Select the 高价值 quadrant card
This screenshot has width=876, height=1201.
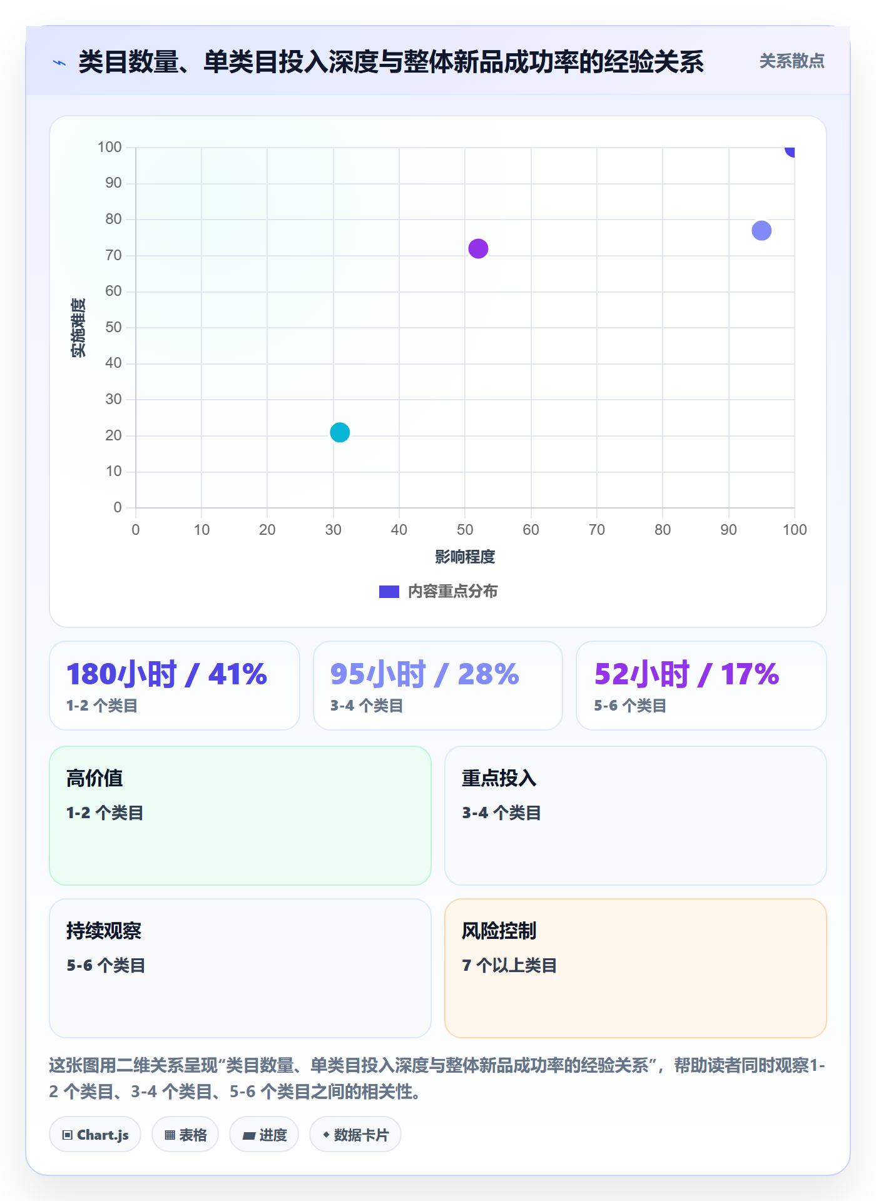pos(240,816)
